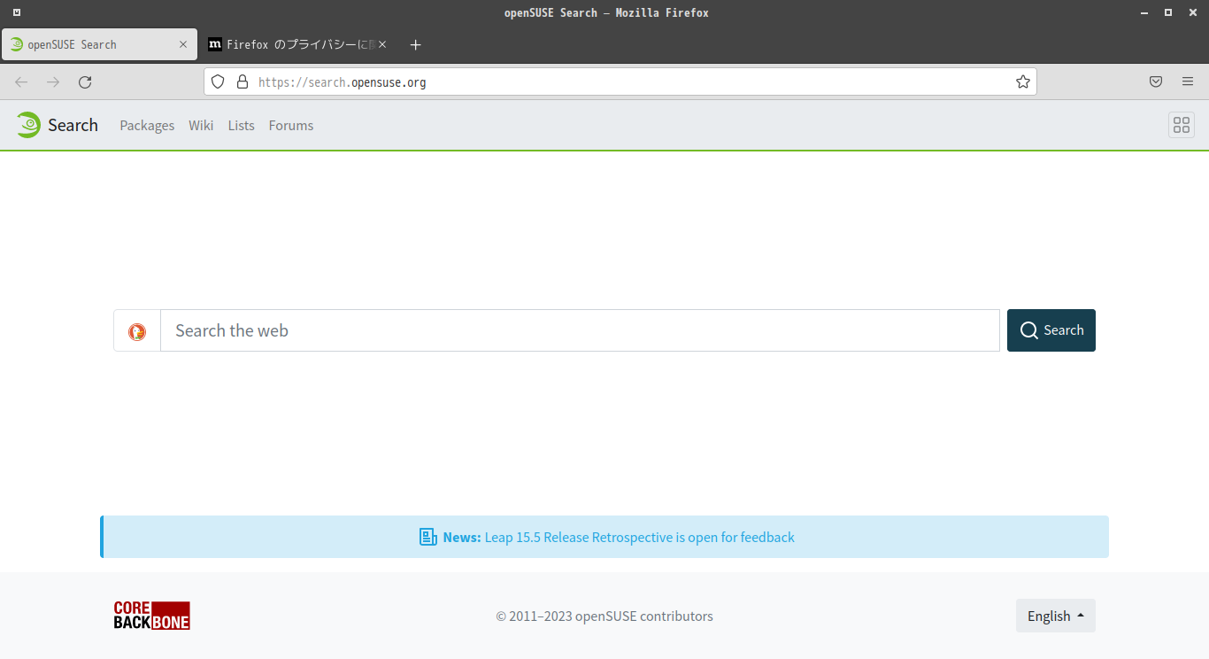
Task: Open the Leap 15.5 Release Retrospective link
Action: click(x=640, y=537)
